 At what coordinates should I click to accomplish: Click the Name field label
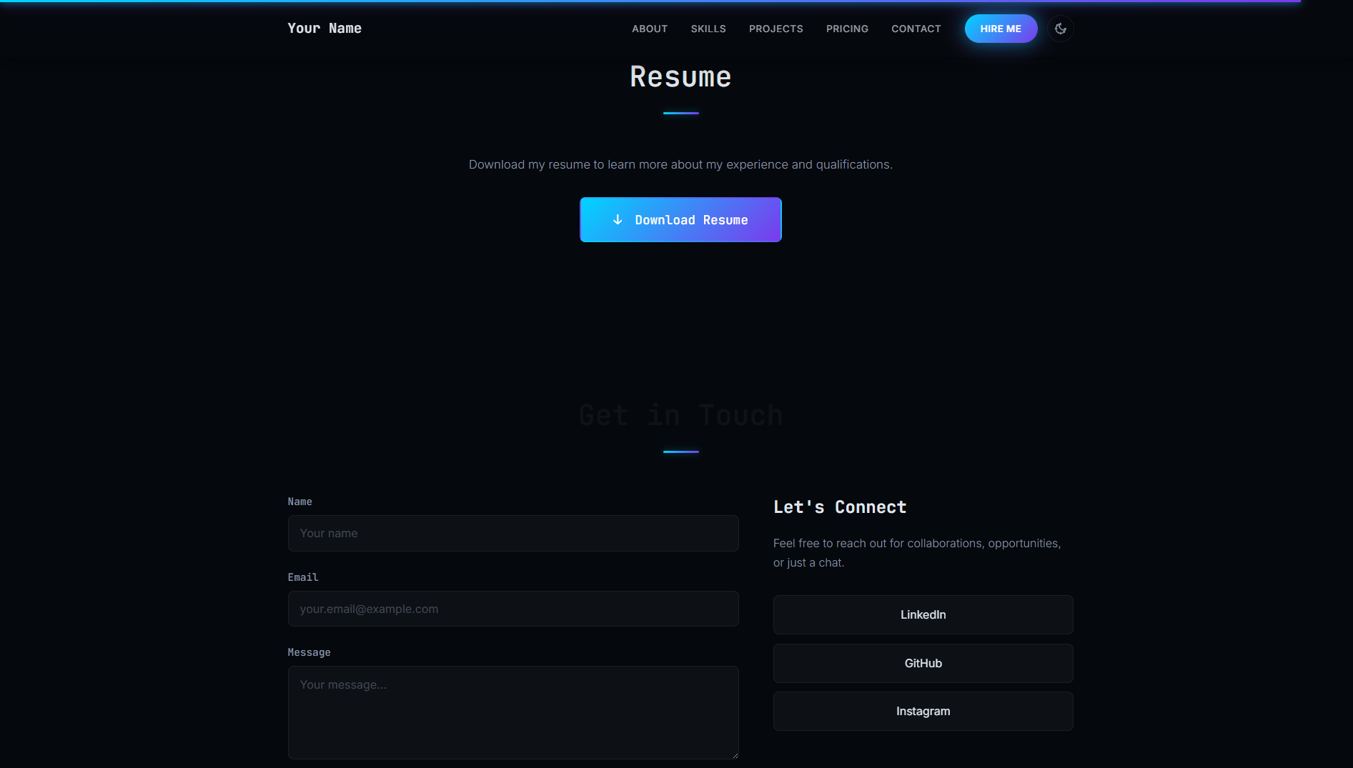[299, 502]
